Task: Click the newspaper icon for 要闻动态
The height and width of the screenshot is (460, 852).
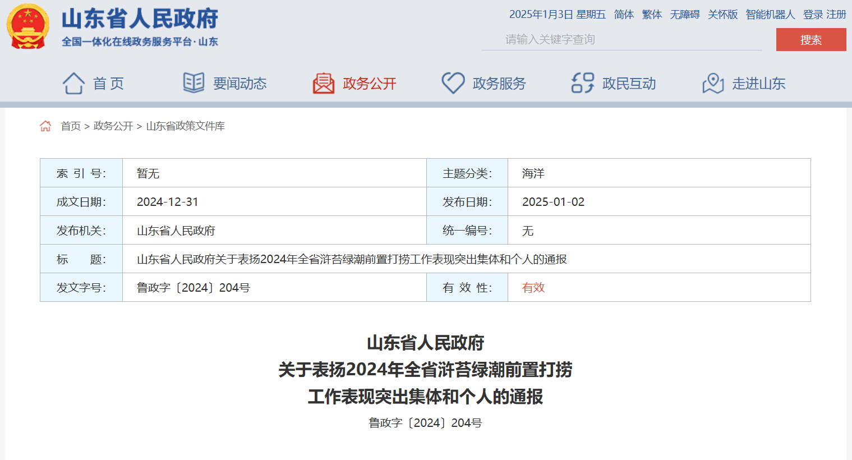Action: click(194, 83)
